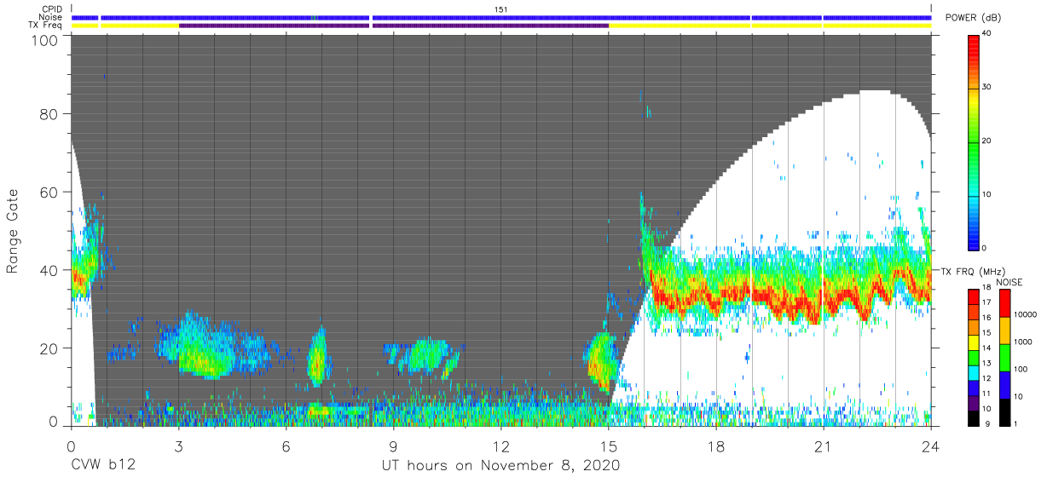Select the 'CVW b12' radar label
1047x483 pixels.
103,465
